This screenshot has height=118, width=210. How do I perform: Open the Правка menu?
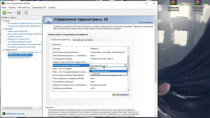pyautogui.click(x=12, y=8)
